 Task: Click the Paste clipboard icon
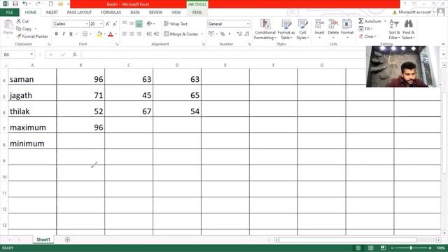click(x=8, y=24)
